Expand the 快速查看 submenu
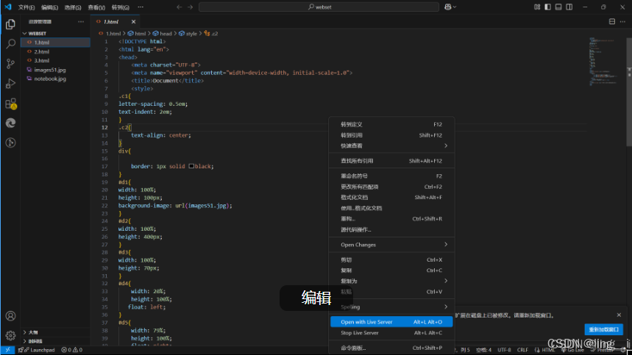The height and width of the screenshot is (355, 632). tap(391, 146)
